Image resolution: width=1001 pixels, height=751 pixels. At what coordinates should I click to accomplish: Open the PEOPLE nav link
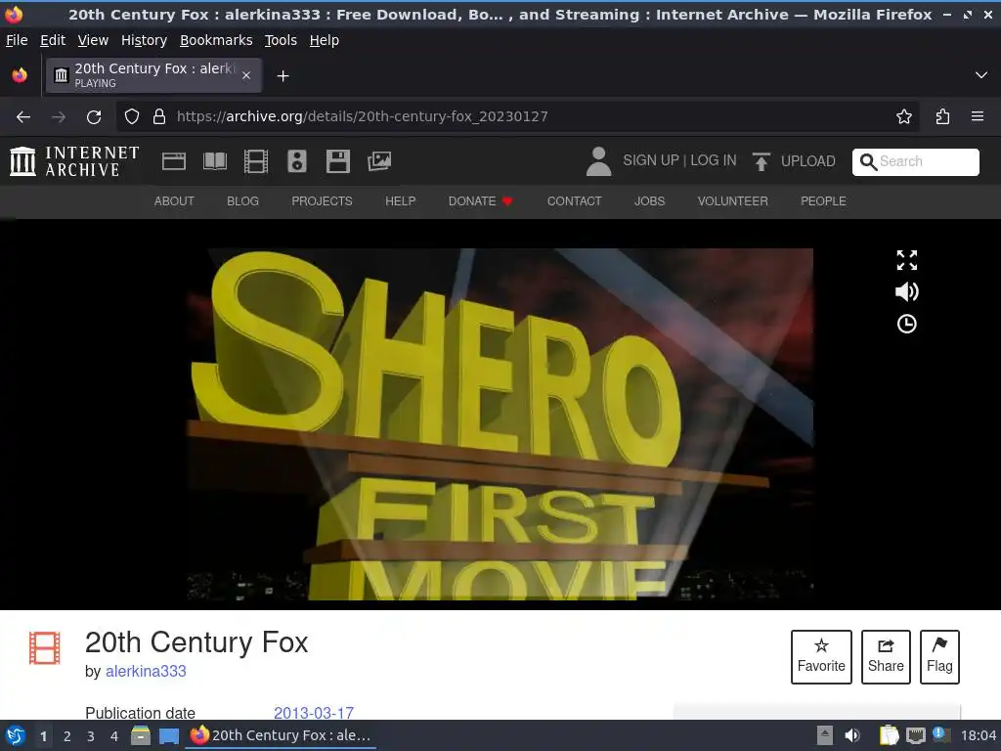pyautogui.click(x=823, y=201)
